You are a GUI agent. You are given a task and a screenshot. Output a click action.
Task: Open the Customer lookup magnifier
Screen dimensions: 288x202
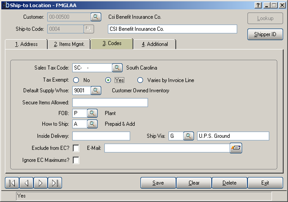tap(96, 17)
